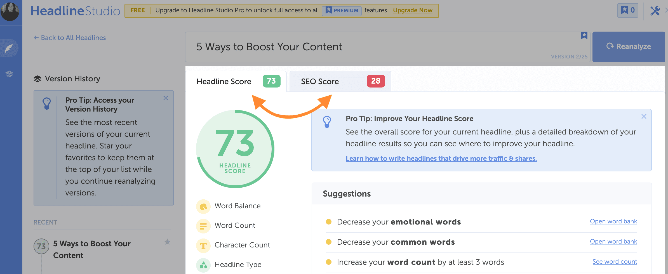The height and width of the screenshot is (274, 668).
Task: Click the red 28 badge on SEO Score tab
Action: (376, 81)
